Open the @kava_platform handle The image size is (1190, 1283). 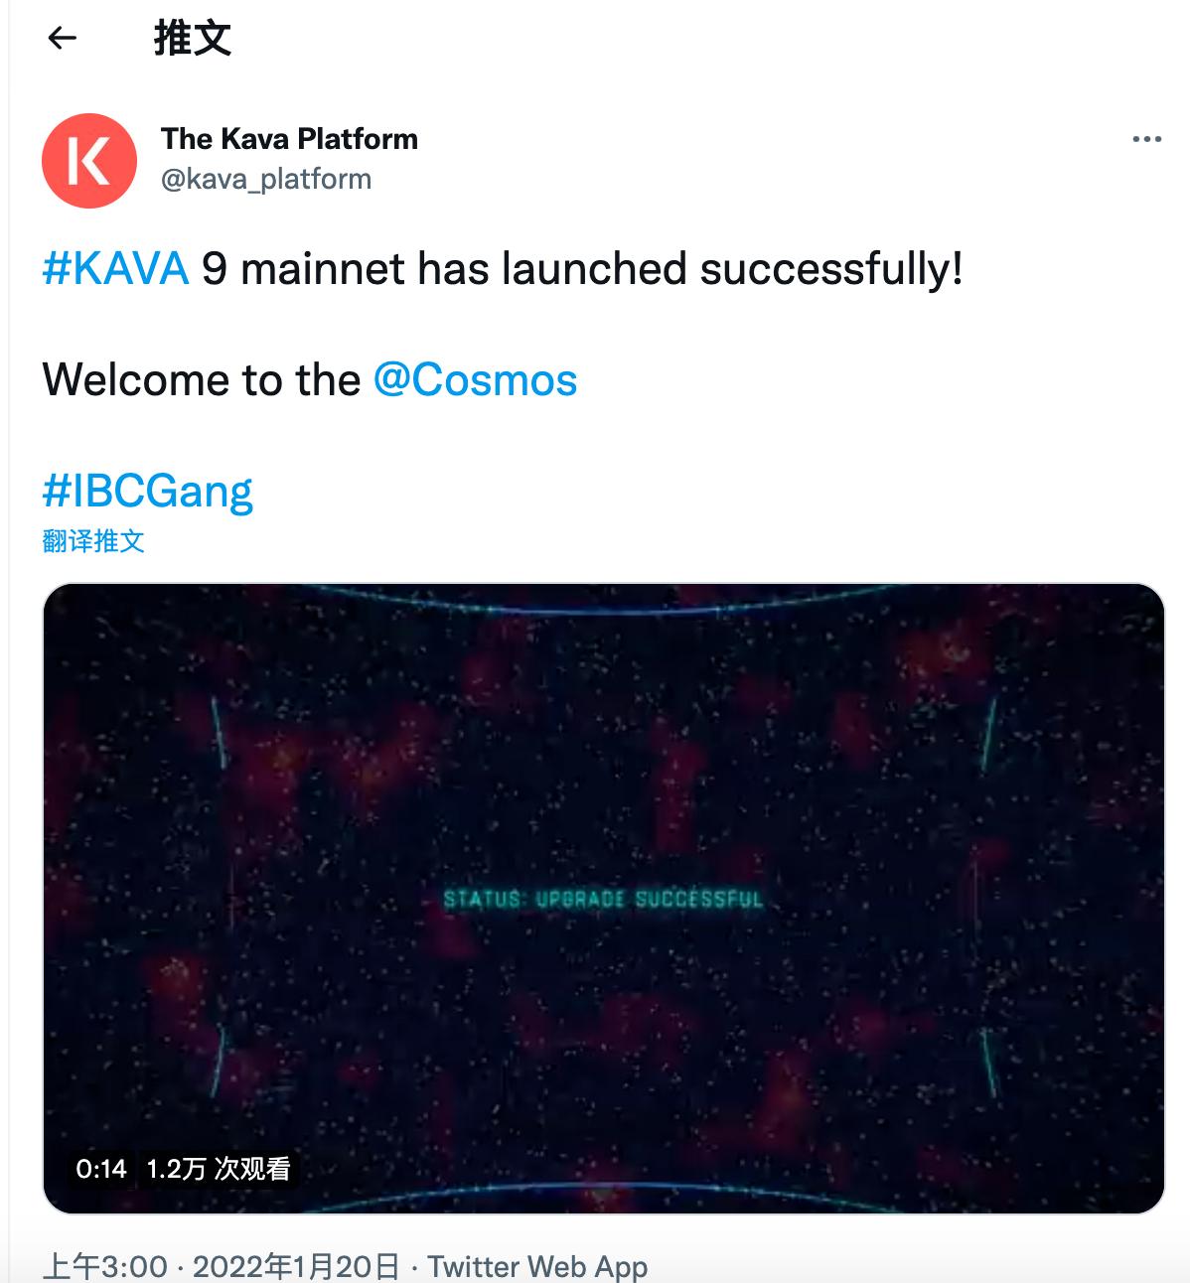(266, 180)
